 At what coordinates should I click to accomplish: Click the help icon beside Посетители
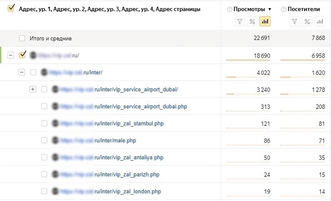(284, 9)
